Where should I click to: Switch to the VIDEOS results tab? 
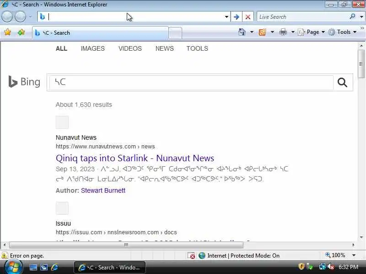[130, 48]
